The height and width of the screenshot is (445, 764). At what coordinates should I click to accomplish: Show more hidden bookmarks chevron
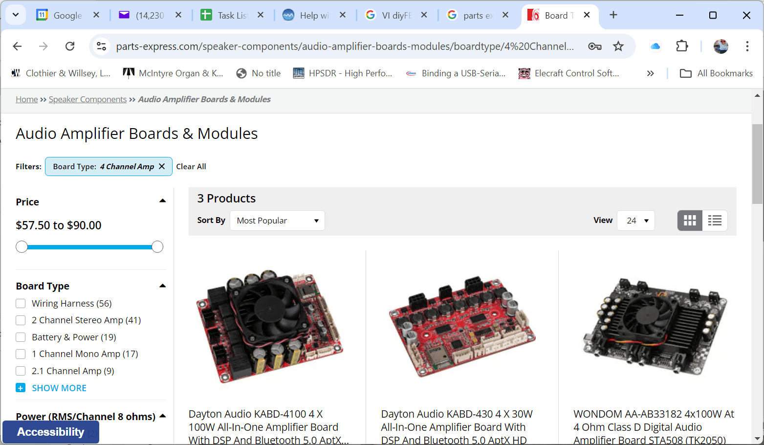(x=650, y=73)
